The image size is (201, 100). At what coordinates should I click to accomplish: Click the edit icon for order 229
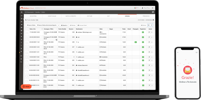(149, 37)
